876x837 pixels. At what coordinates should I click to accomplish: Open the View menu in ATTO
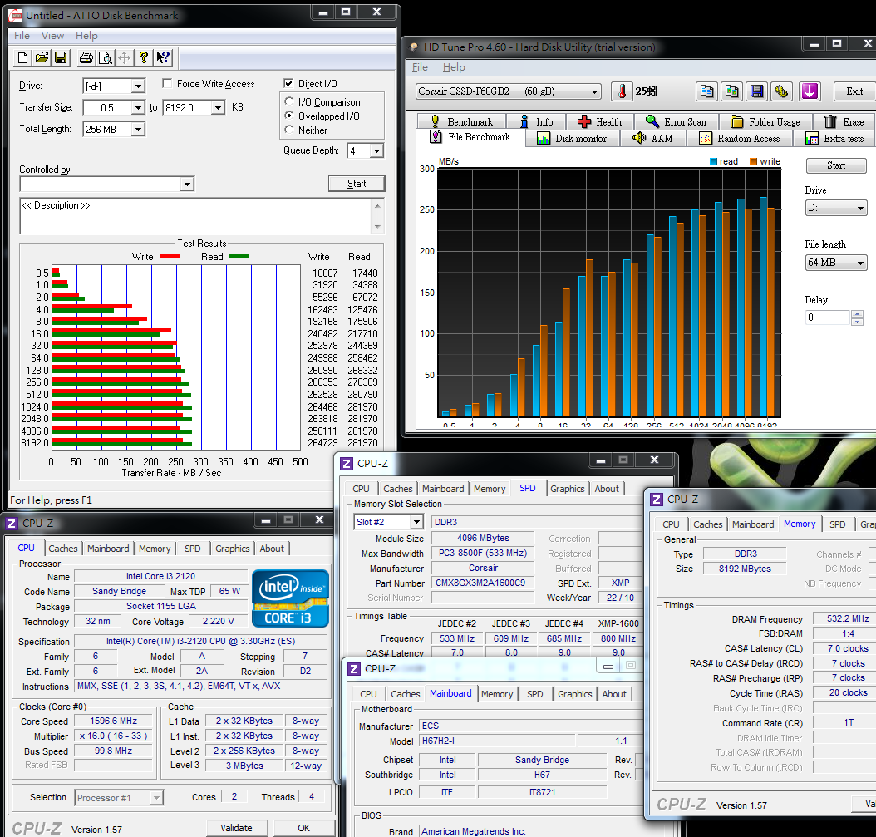52,36
